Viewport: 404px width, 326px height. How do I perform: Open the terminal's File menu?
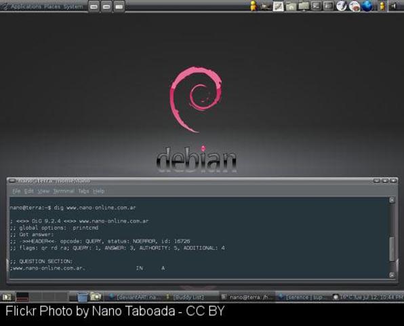tap(16, 192)
